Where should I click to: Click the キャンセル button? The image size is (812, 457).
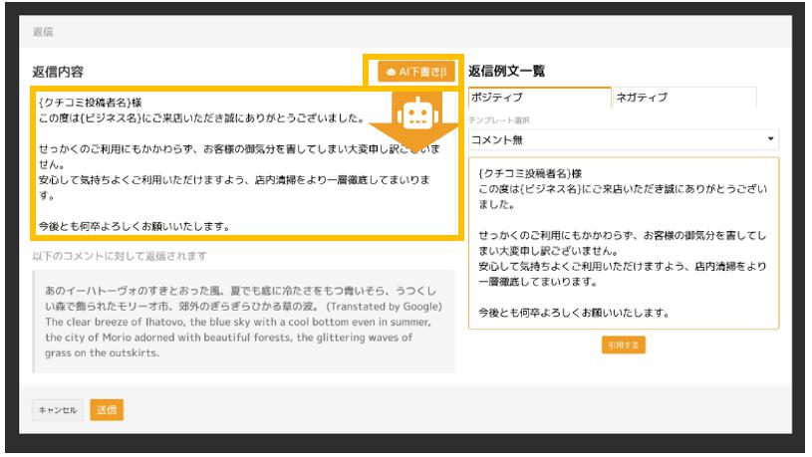[x=58, y=410]
